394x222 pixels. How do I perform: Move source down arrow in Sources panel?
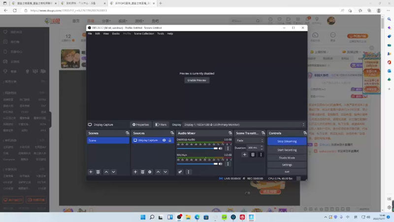(165, 172)
